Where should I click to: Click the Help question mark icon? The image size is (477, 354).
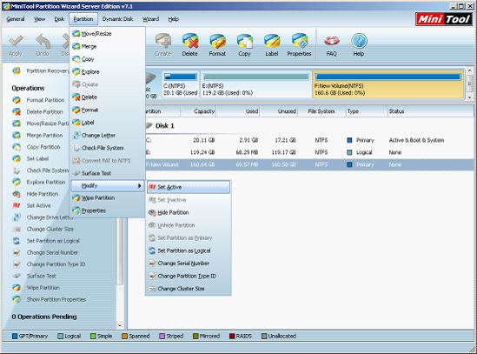[x=359, y=44]
